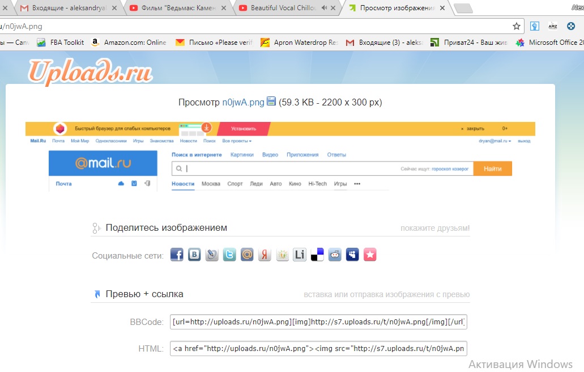
Task: Open Приват24 bookmark
Action: point(468,43)
